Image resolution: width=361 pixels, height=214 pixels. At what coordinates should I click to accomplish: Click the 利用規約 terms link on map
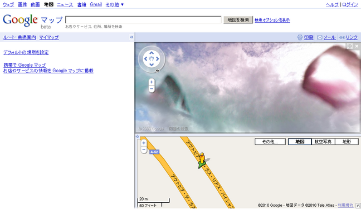345,205
